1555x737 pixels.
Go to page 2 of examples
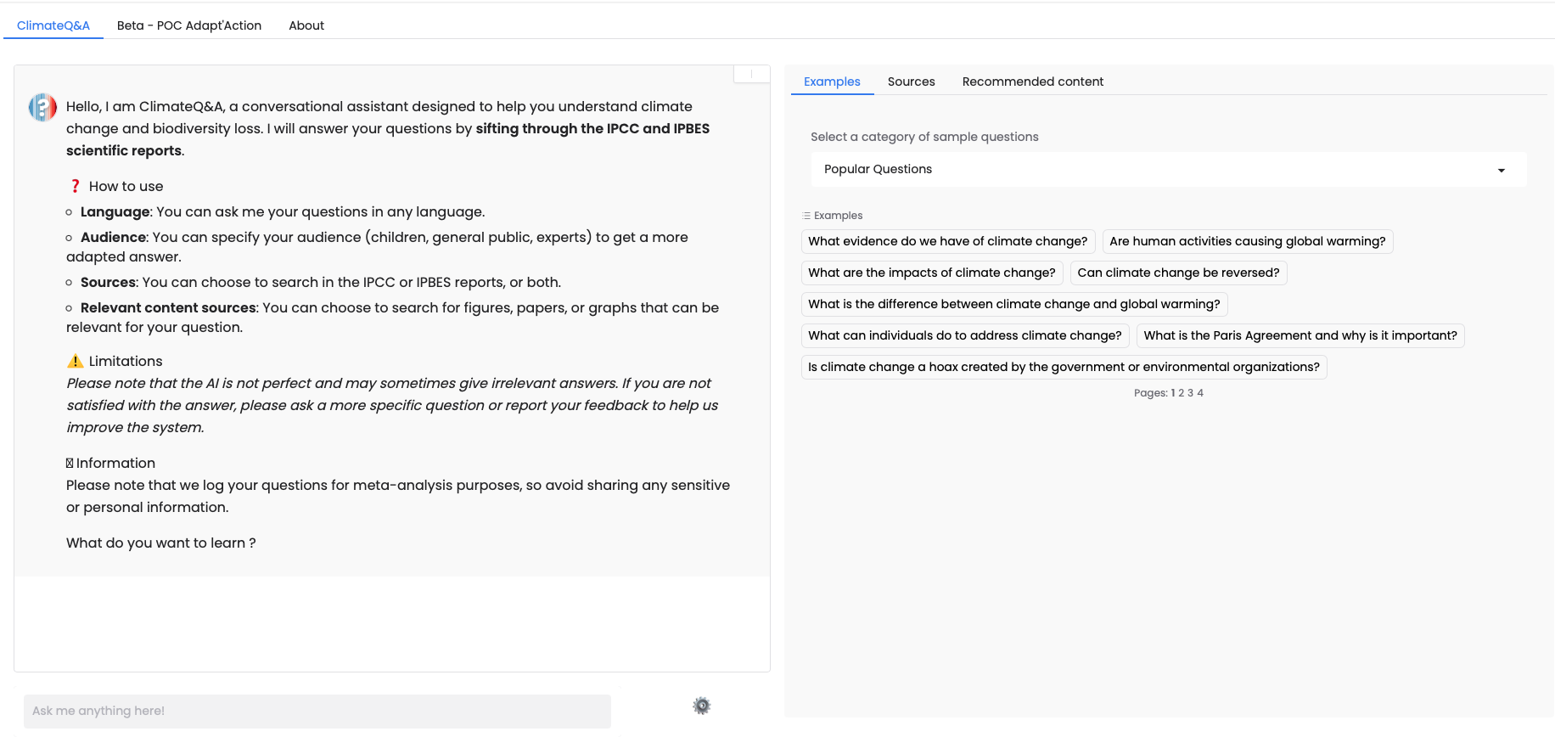click(x=1182, y=393)
